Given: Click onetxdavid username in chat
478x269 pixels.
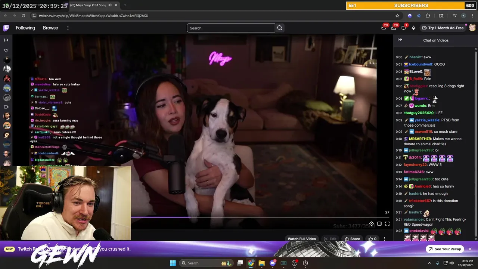Looking at the screenshot, I should point(419,231).
